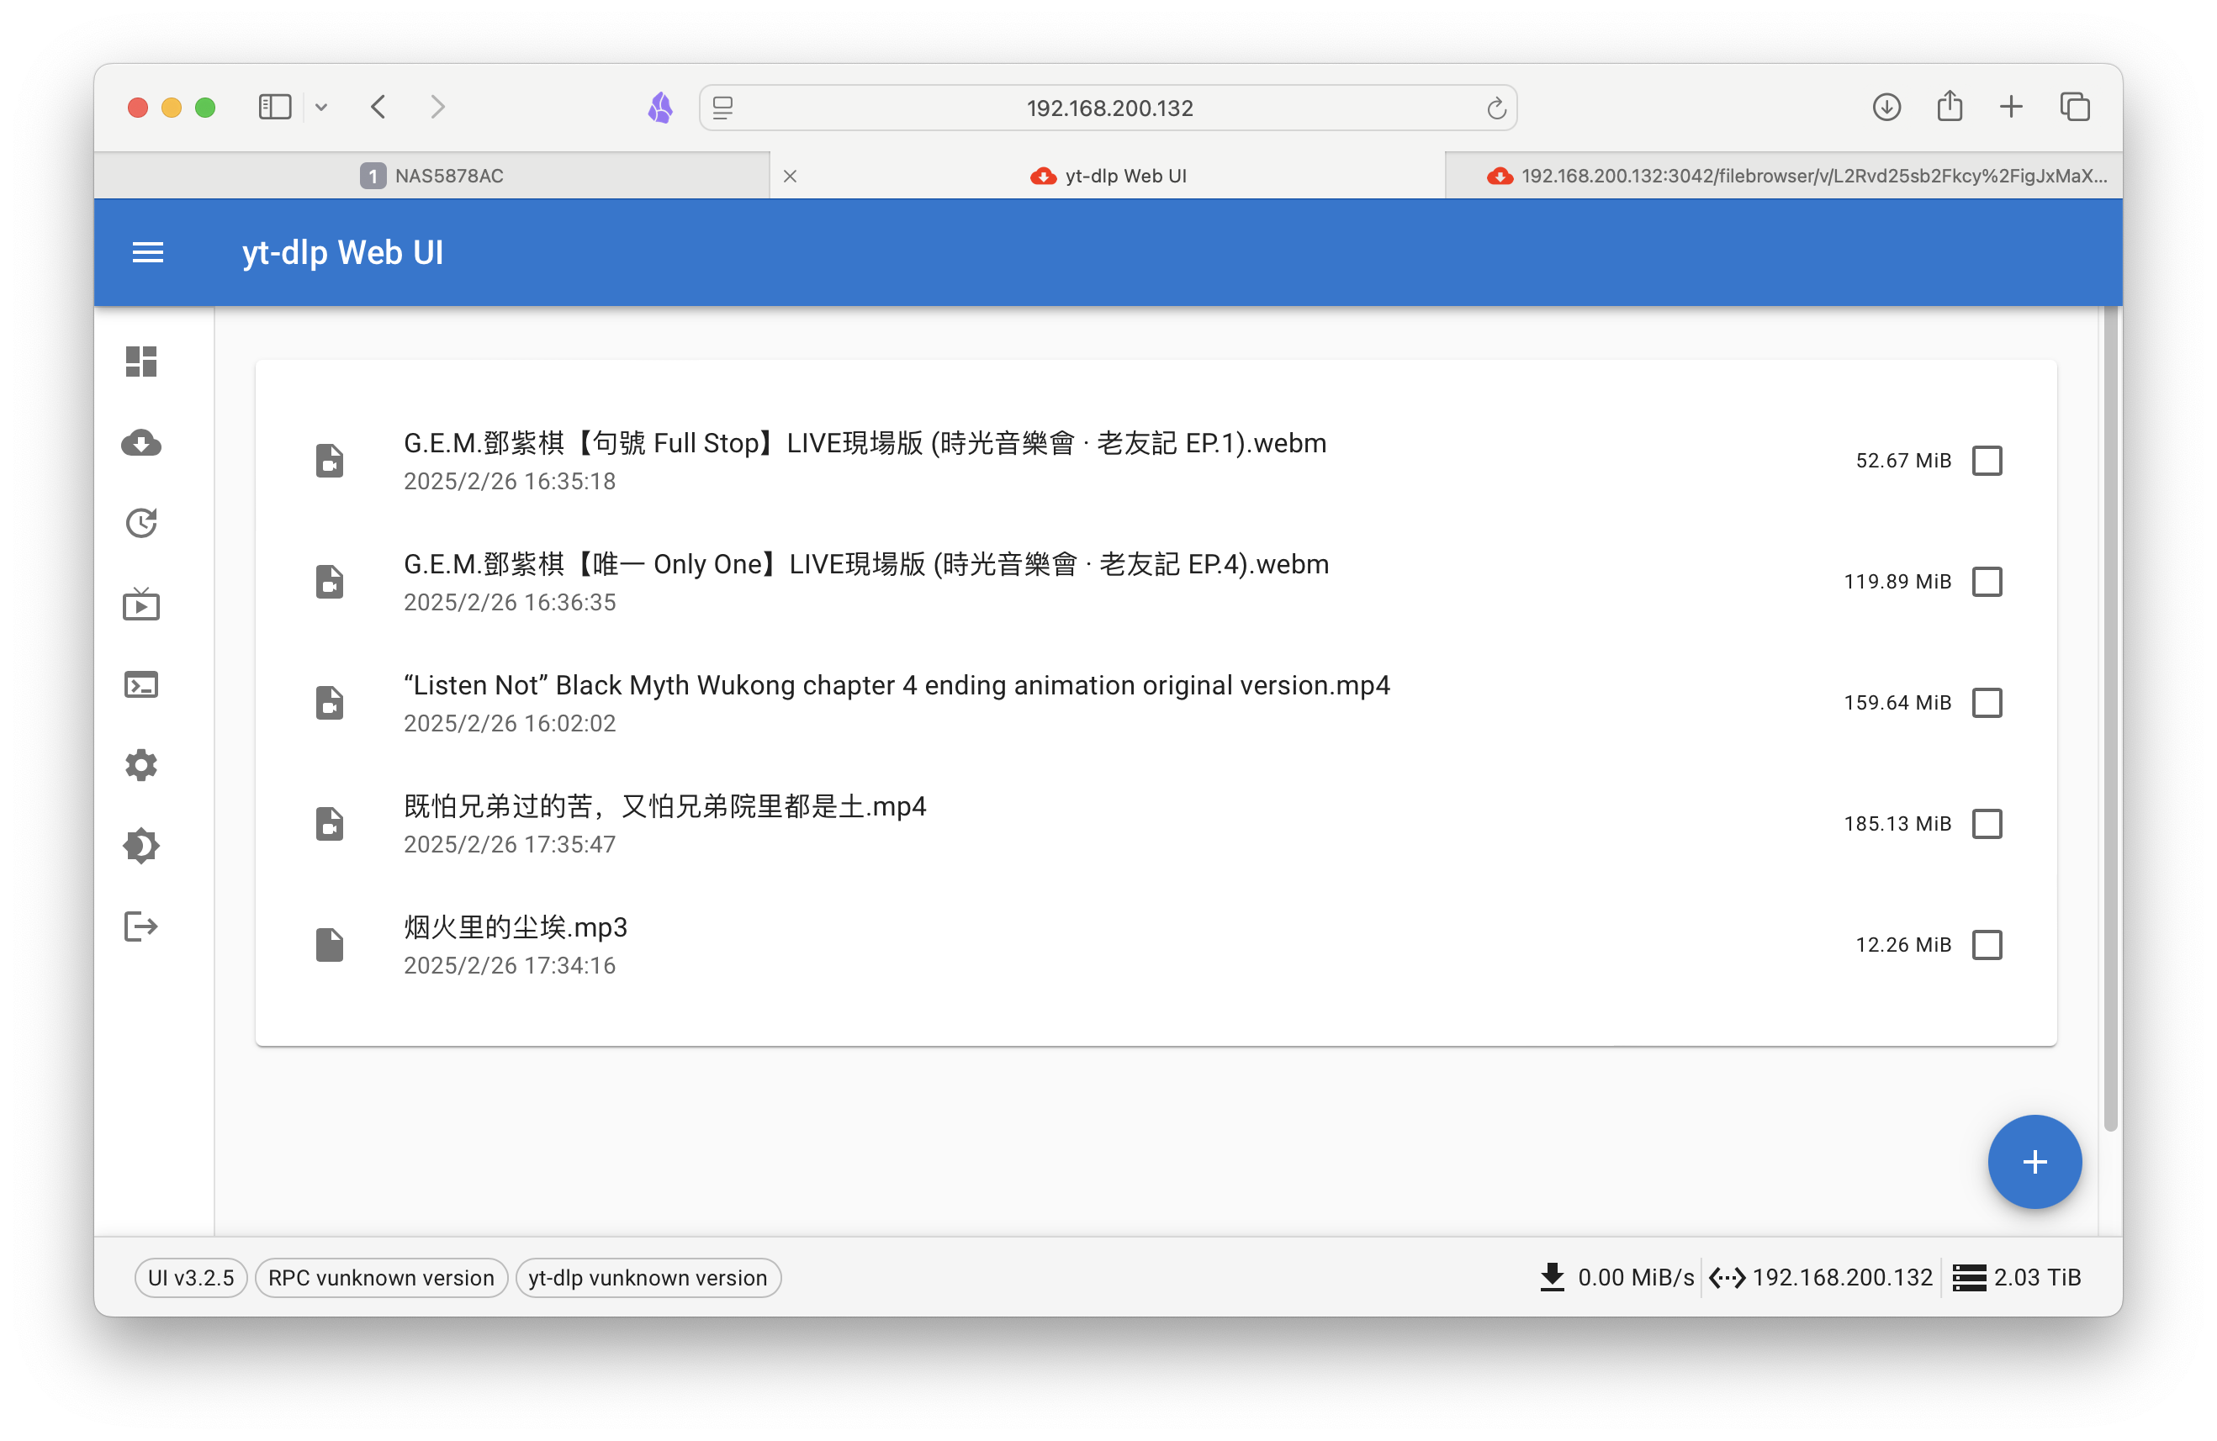Toggle Safari sidebar button
The width and height of the screenshot is (2217, 1441).
[275, 107]
